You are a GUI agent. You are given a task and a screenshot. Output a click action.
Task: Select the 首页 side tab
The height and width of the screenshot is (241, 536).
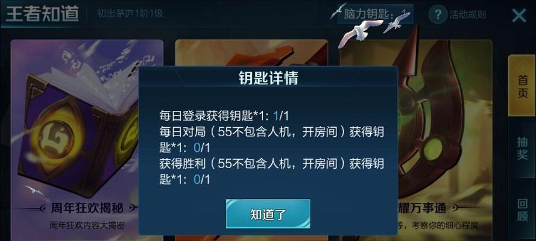tap(522, 86)
